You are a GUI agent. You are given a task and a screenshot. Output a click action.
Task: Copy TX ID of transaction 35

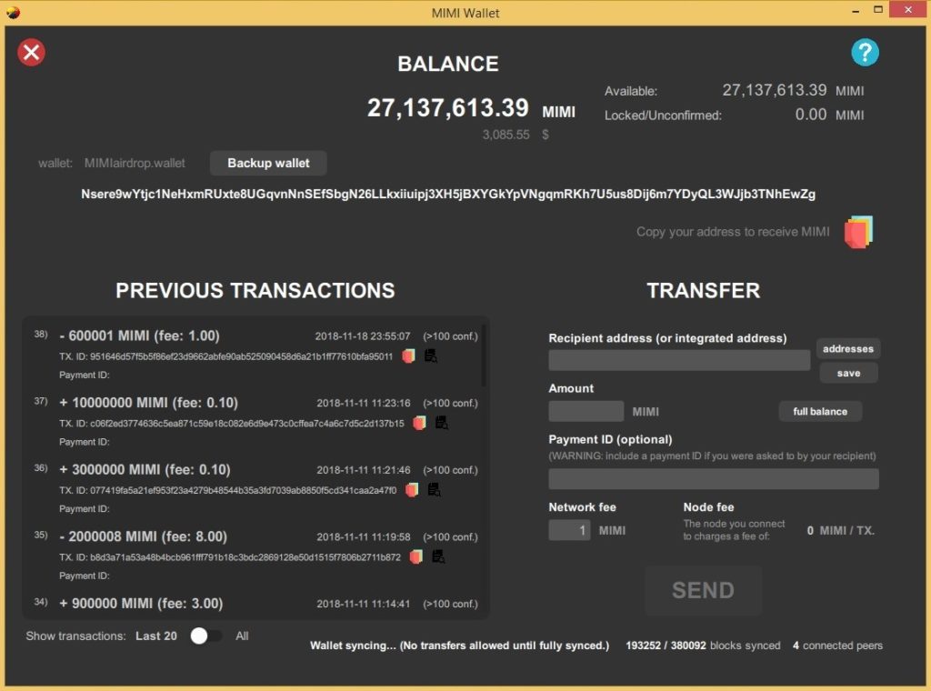click(416, 556)
